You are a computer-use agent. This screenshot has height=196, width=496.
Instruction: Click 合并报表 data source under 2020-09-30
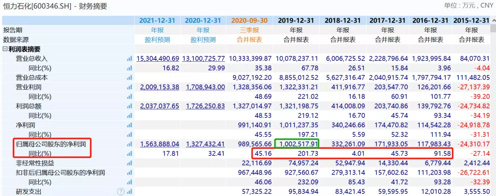(249, 40)
